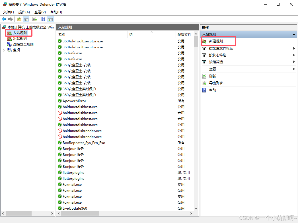Image resolution: width=298 pixels, height=223 pixels.
Task: Click 所有 profile cell of ApowerMirror row
Action: pos(181,101)
